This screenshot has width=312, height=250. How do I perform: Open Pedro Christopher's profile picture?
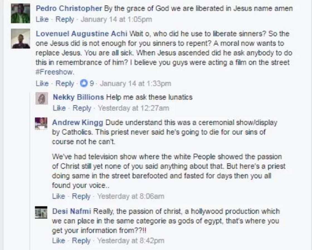click(x=20, y=14)
